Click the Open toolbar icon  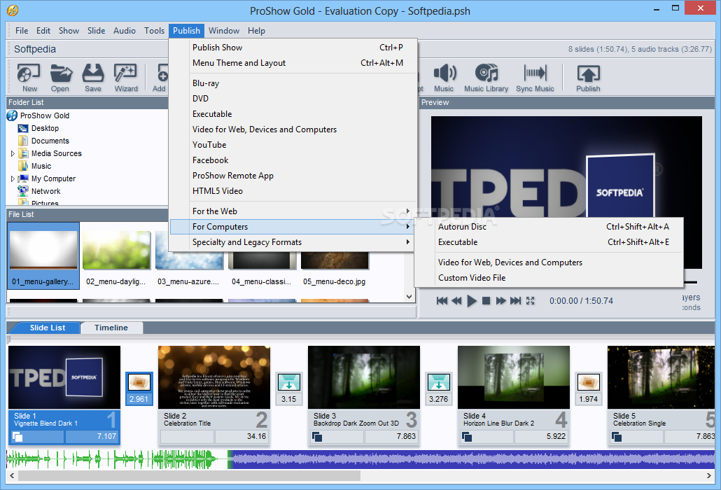[60, 78]
